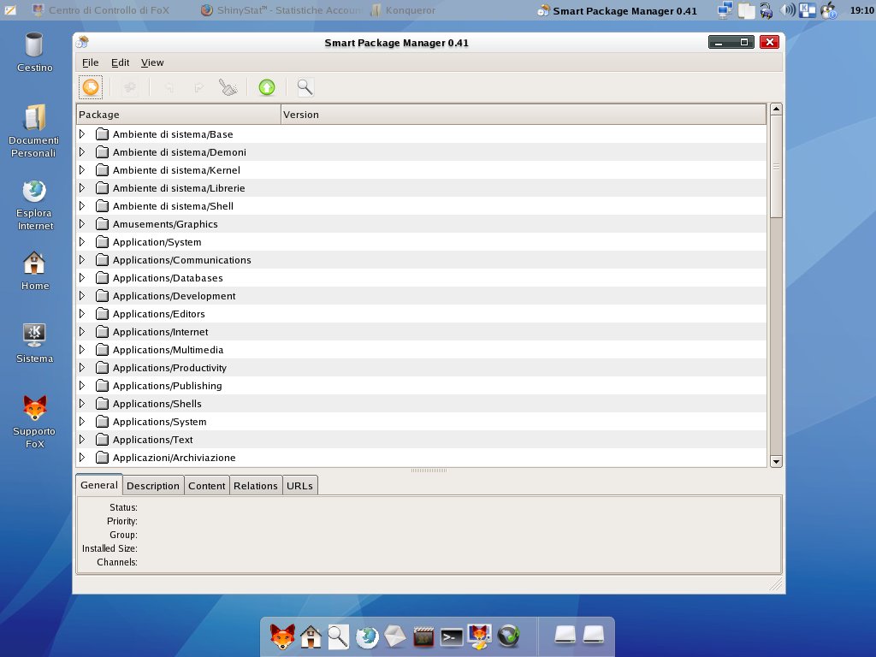Click the Smart Package Manager 0.41 taskbar entry
The image size is (876, 657).
[618, 10]
